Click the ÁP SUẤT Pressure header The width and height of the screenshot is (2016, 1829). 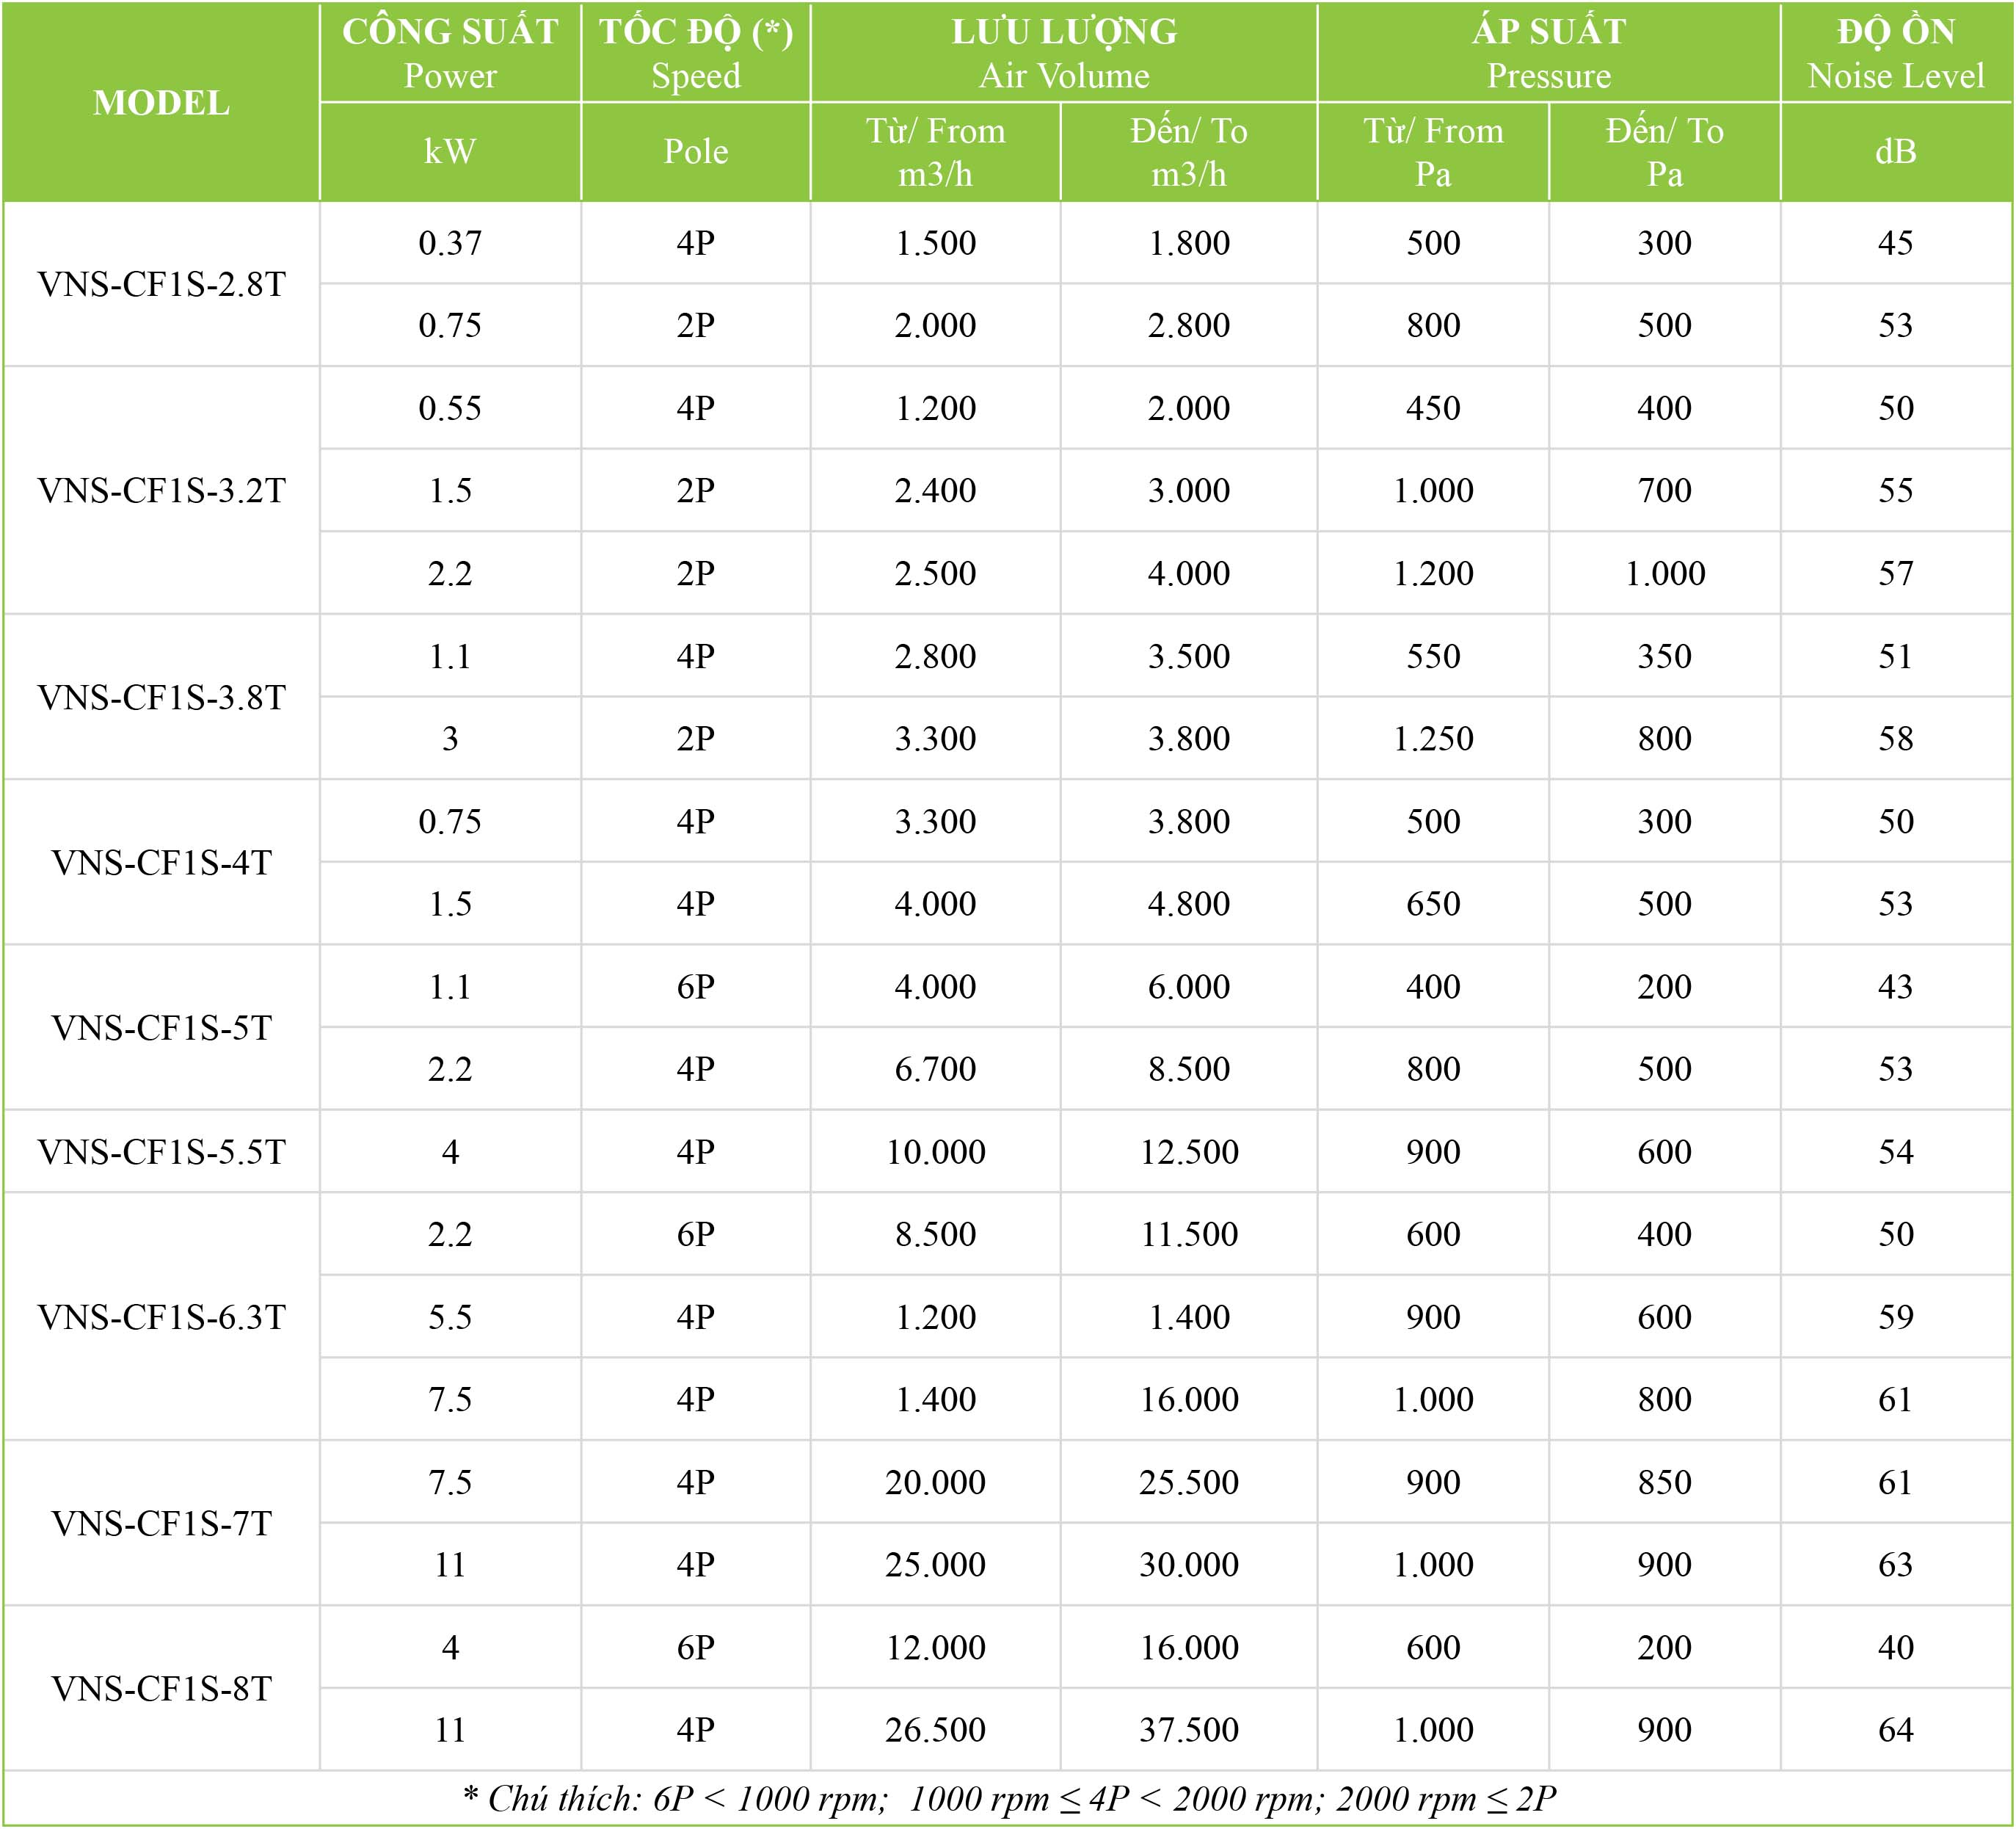click(x=1549, y=53)
